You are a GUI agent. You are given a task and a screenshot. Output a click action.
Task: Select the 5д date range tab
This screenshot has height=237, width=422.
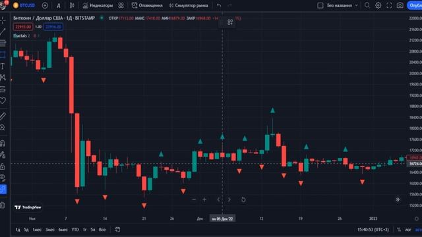point(26,230)
